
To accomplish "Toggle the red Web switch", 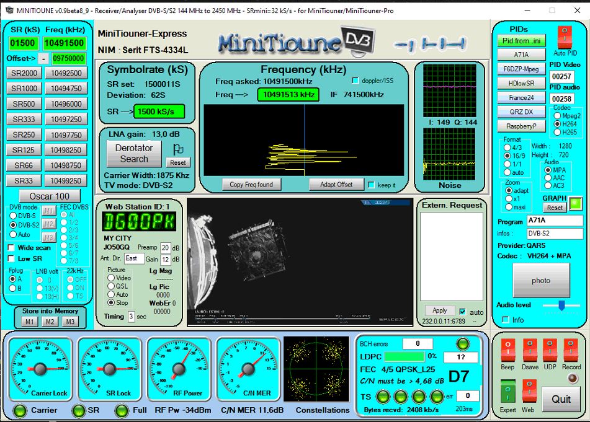I will click(x=529, y=392).
